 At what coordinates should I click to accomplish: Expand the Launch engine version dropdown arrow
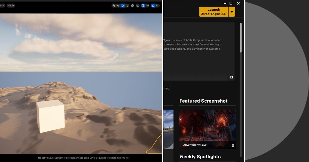pos(231,12)
